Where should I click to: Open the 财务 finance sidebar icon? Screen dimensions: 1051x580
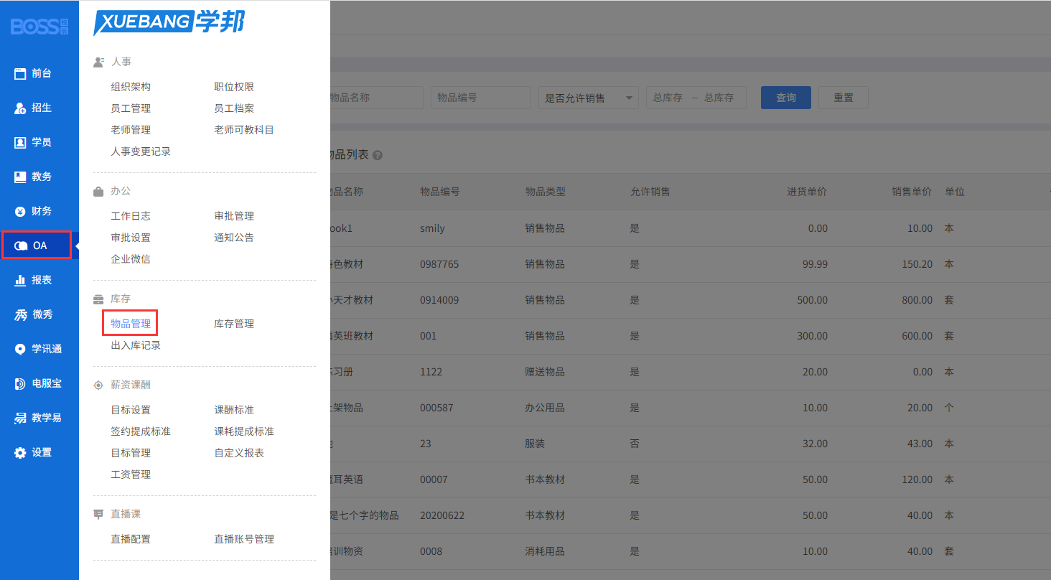pos(20,211)
